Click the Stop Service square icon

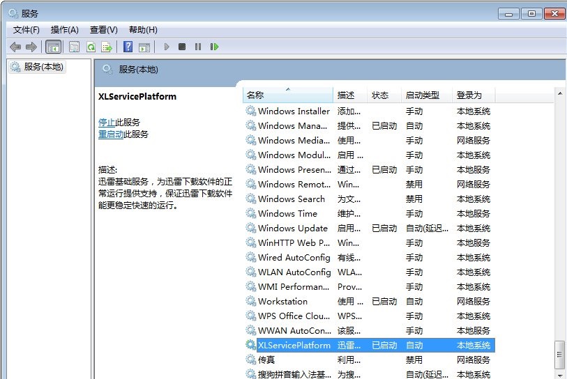pos(182,47)
